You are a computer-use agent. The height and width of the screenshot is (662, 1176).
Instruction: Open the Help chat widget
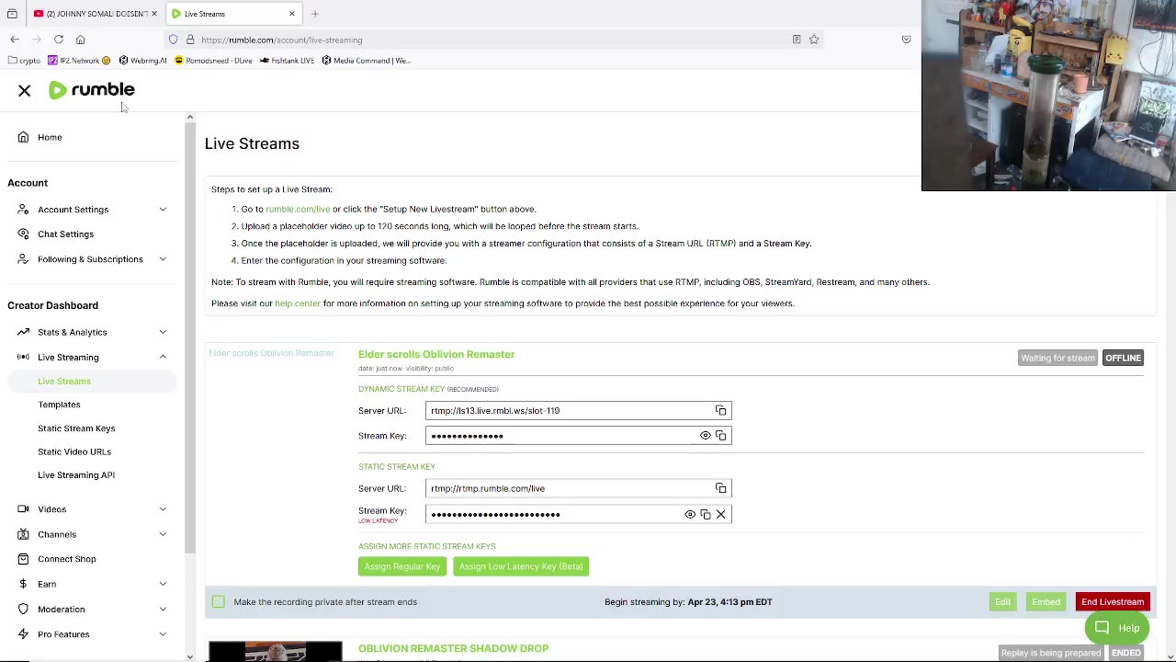[1117, 628]
